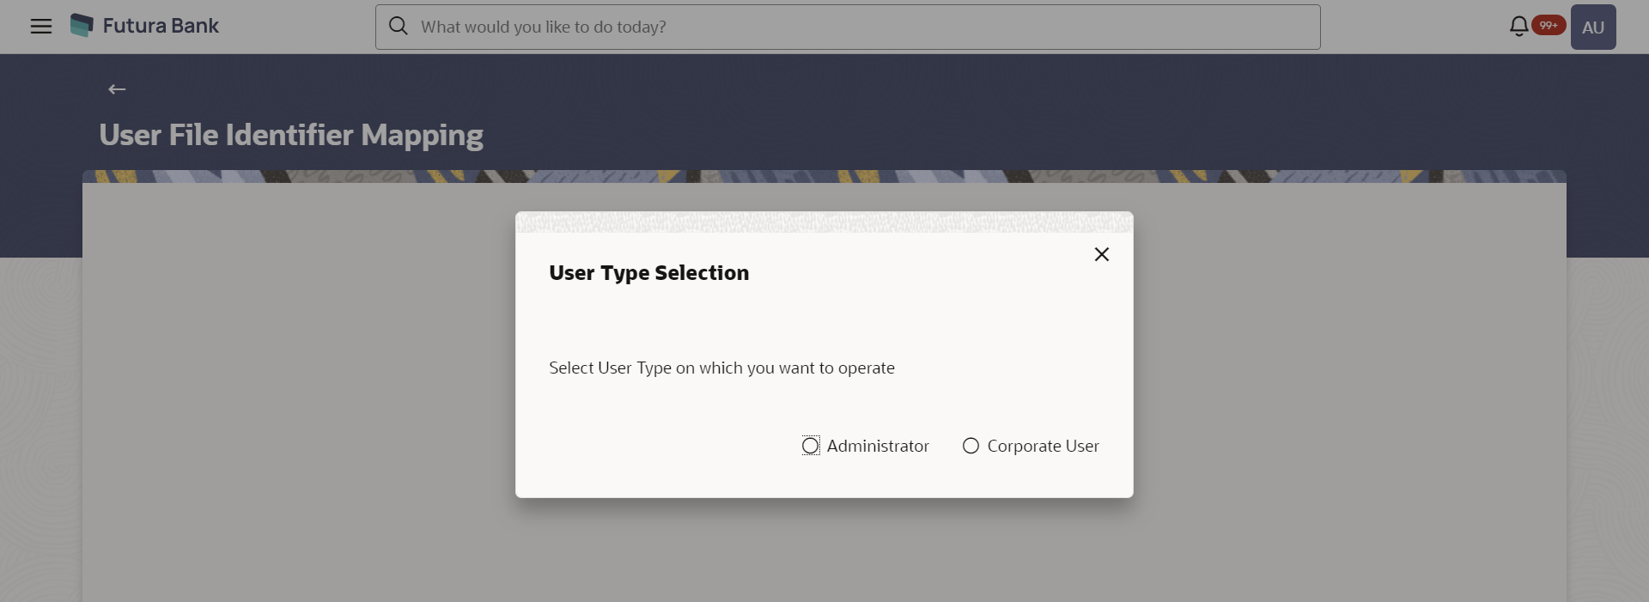Click the 'Select User Type' instruction text
Image resolution: width=1649 pixels, height=602 pixels.
(721, 368)
